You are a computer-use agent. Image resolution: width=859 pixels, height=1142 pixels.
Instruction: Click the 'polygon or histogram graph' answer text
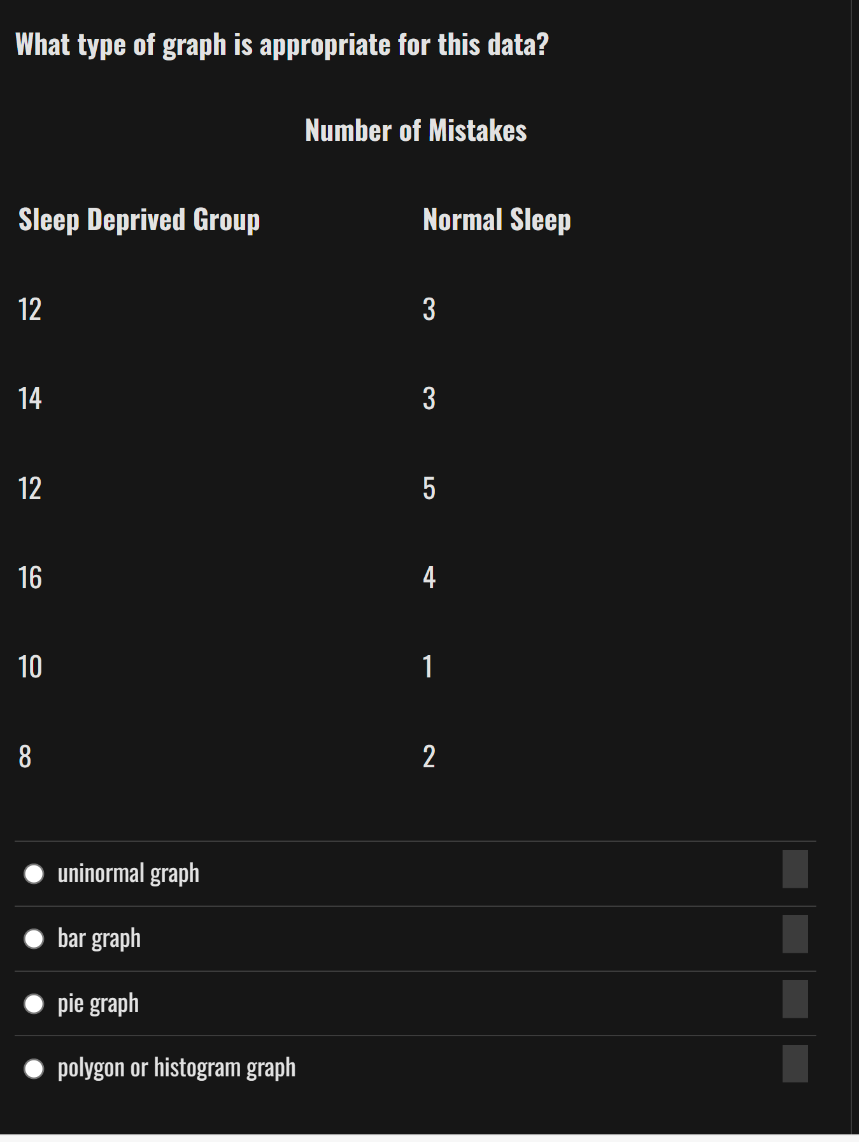[x=176, y=1069]
